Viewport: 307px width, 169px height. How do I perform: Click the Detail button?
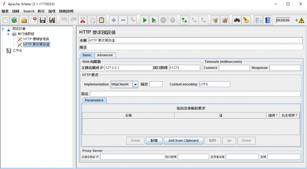tap(135, 140)
